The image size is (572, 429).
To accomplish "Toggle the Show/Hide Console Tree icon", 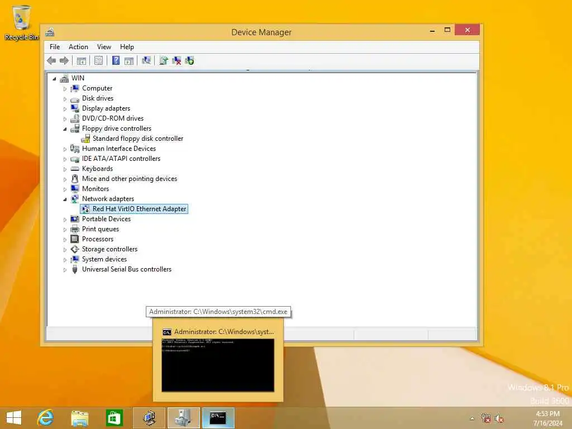I will click(82, 60).
